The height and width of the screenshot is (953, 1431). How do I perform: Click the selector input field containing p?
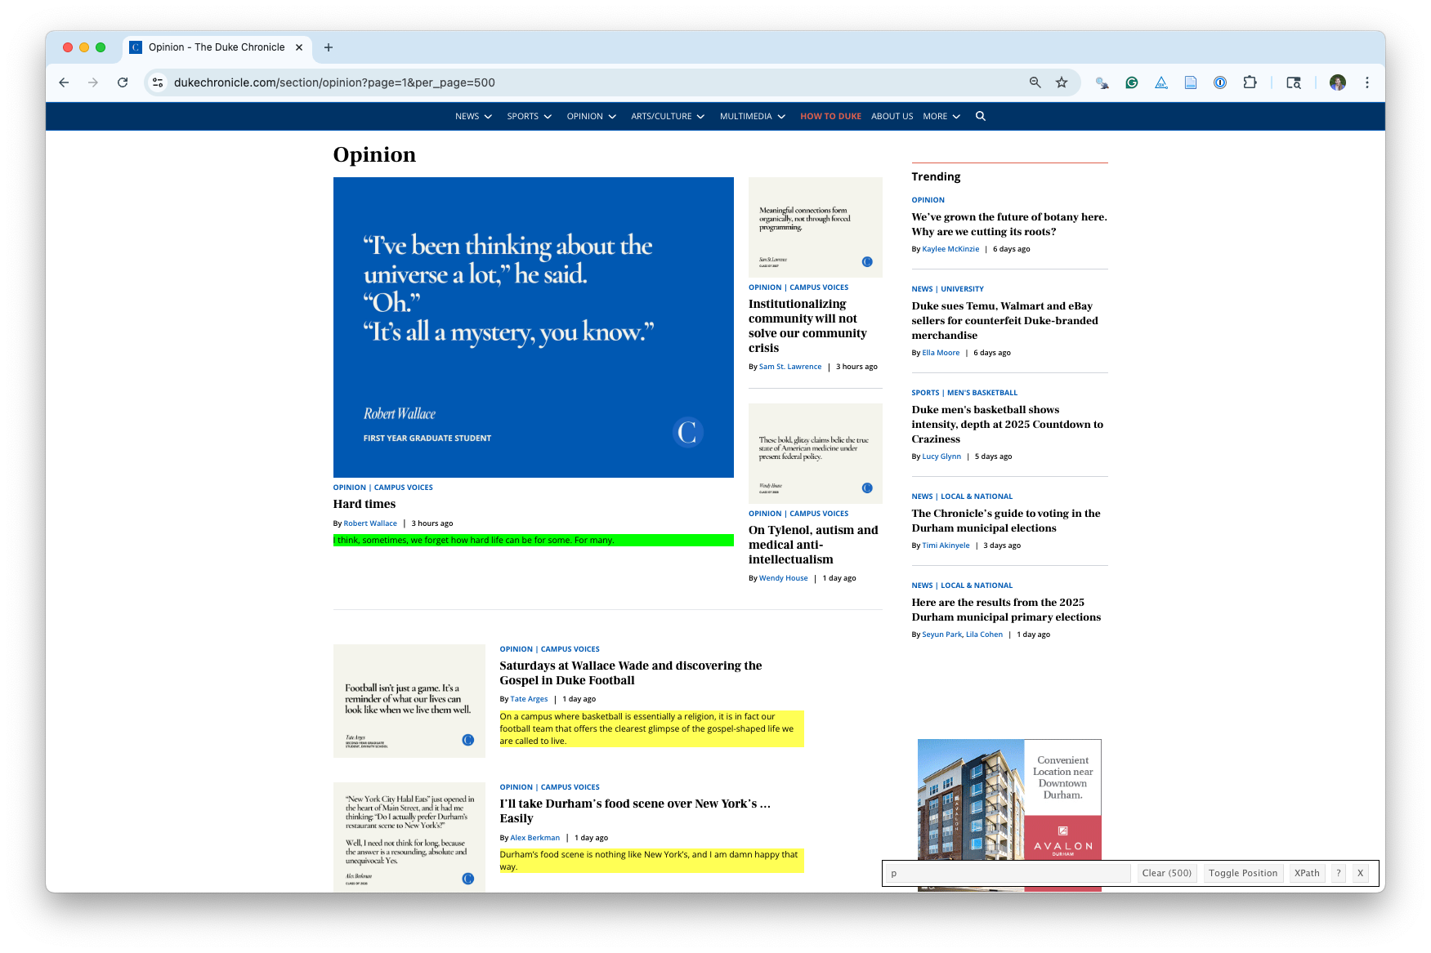[x=1008, y=873]
